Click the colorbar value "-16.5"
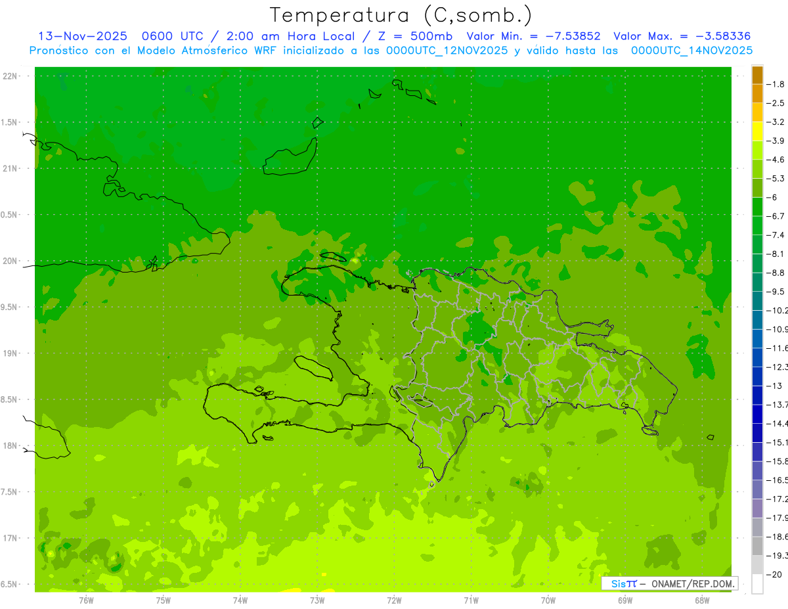Viewport: 788px width, 609px height. tap(778, 480)
